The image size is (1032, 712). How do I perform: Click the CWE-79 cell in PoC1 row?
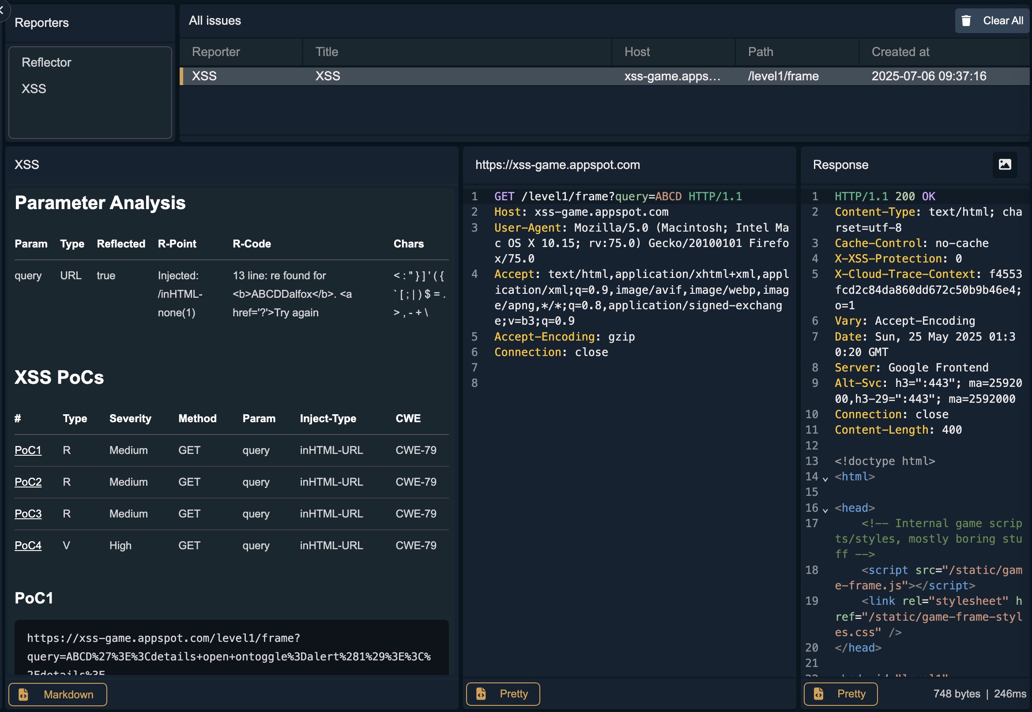click(416, 450)
